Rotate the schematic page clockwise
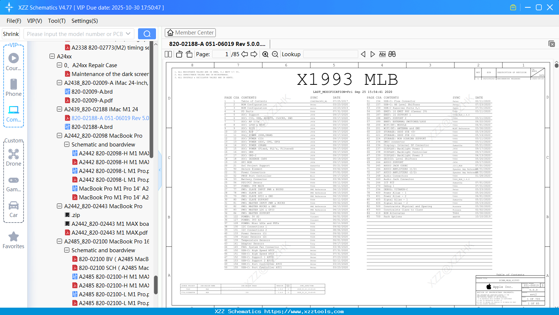Viewport: 559px width, 315px height. pyautogui.click(x=189, y=54)
